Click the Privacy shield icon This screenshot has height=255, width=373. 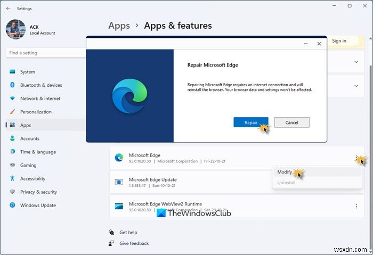12,192
